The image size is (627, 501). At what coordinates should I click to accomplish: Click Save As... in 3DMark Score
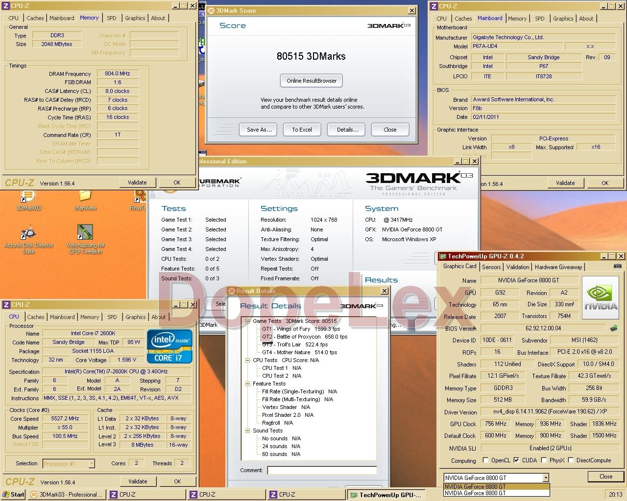pos(259,130)
